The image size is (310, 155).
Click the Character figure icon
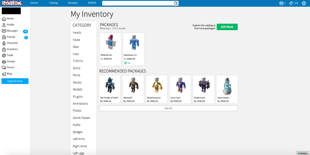[x=4, y=43]
